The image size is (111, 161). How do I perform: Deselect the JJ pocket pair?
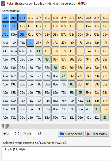pos(30,43)
